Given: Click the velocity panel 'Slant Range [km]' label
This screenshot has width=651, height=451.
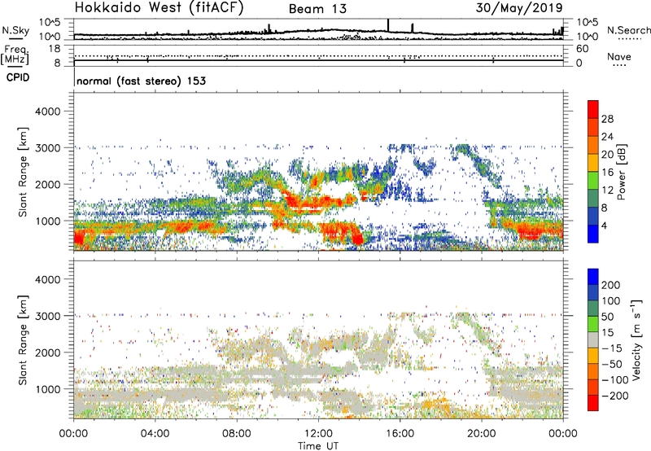Looking at the screenshot, I should [23, 339].
